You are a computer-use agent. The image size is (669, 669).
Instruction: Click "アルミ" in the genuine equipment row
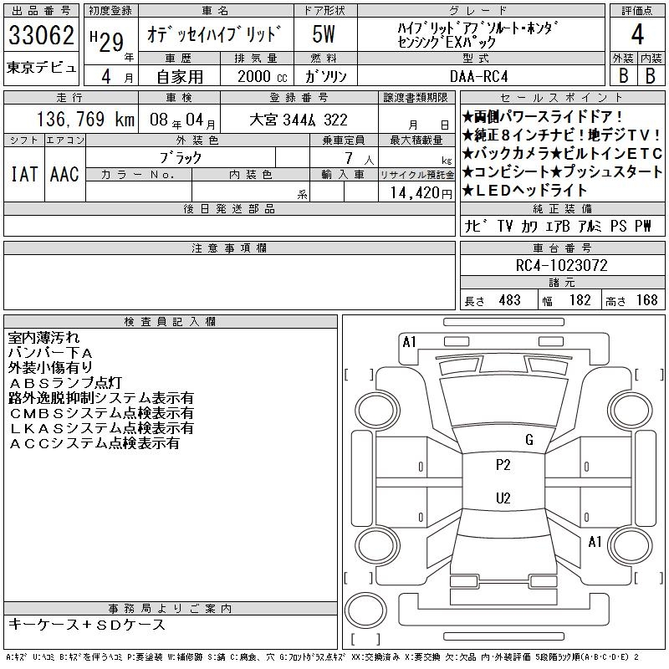pos(590,226)
